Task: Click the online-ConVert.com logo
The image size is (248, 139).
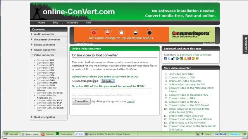Action: (x=79, y=12)
